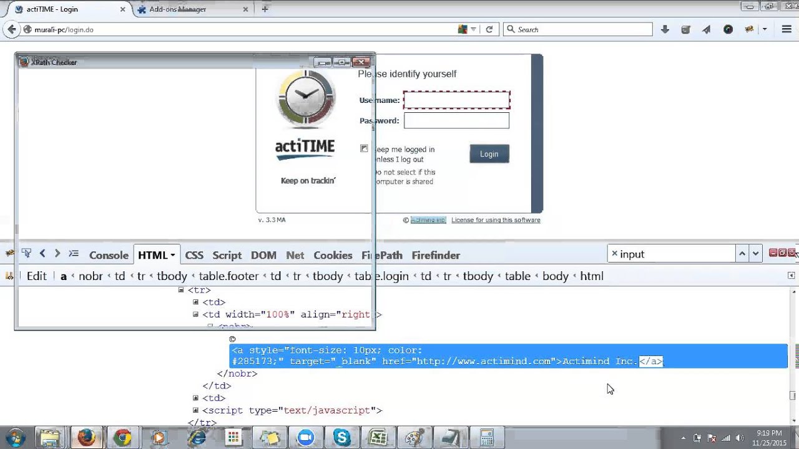Jump to previous Firebug search match
Image resolution: width=799 pixels, height=449 pixels.
pyautogui.click(x=742, y=253)
